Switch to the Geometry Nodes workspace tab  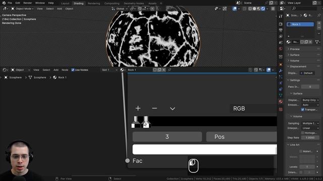click(134, 4)
